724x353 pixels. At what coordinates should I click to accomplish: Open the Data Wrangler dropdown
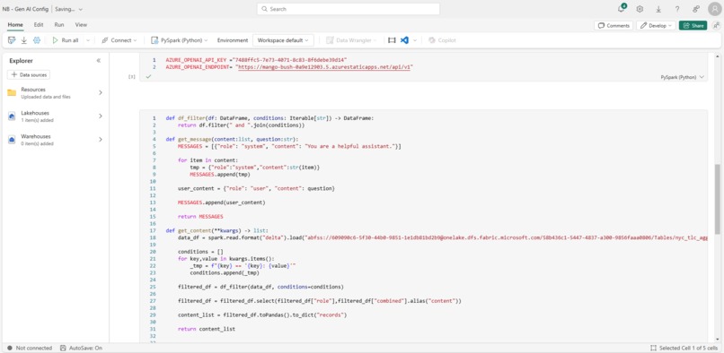coord(351,40)
